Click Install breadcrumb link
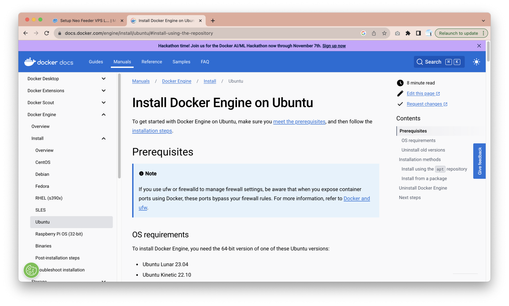 pyautogui.click(x=210, y=81)
